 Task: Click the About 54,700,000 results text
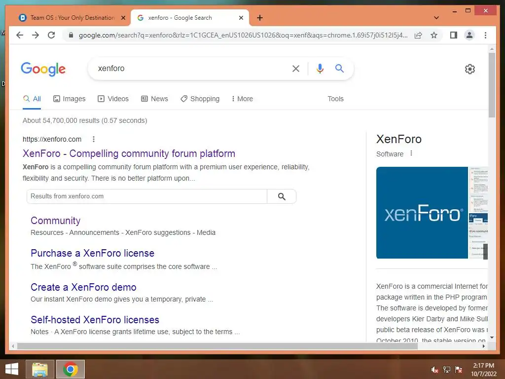pyautogui.click(x=85, y=120)
